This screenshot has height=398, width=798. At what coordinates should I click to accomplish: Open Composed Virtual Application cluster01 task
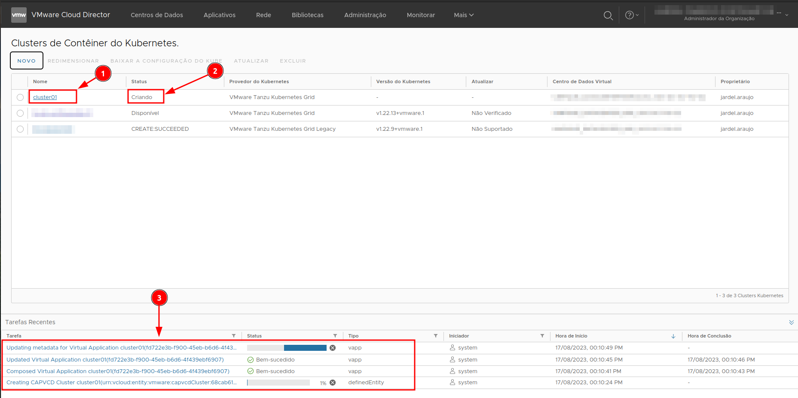[x=118, y=371]
